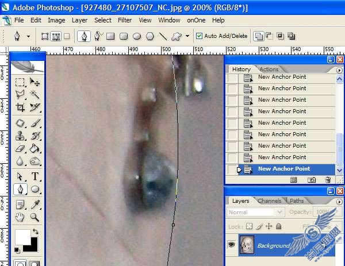Select the Polygonal Lasso tool

click(x=20, y=95)
